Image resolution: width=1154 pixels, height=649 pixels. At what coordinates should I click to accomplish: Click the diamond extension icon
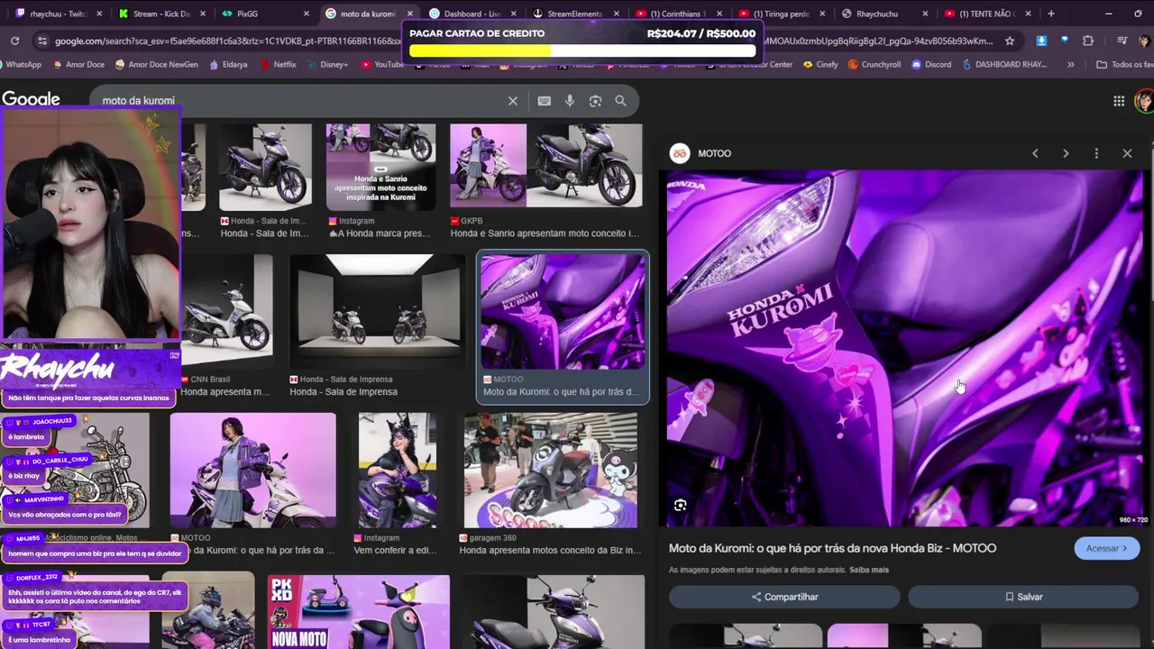1065,41
